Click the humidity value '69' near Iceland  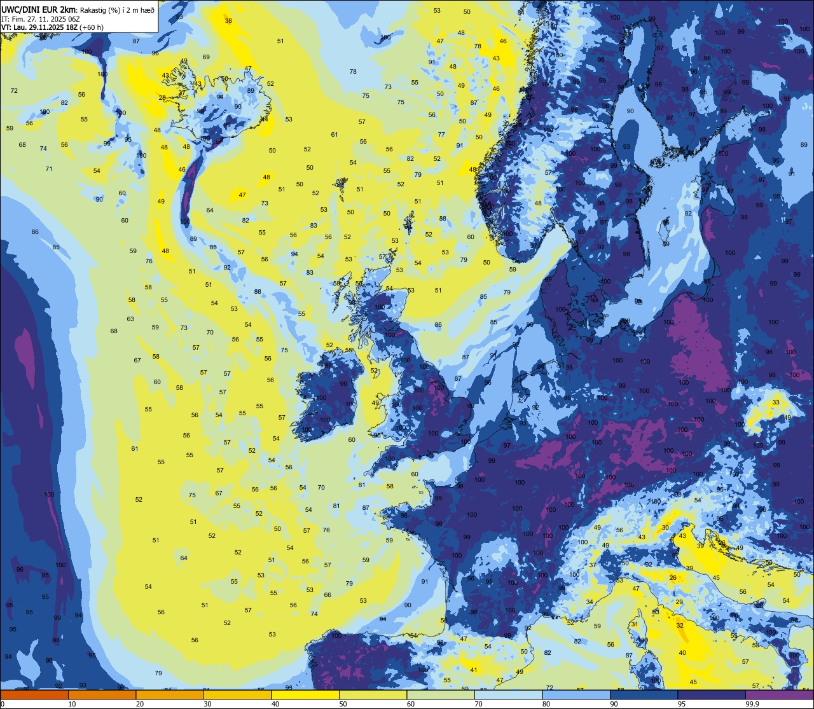coord(206,57)
